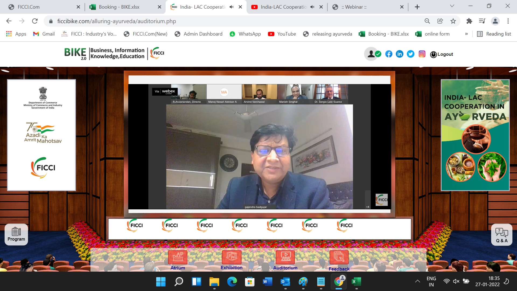Reload the page with refresh button
517x291 pixels.
[x=35, y=21]
